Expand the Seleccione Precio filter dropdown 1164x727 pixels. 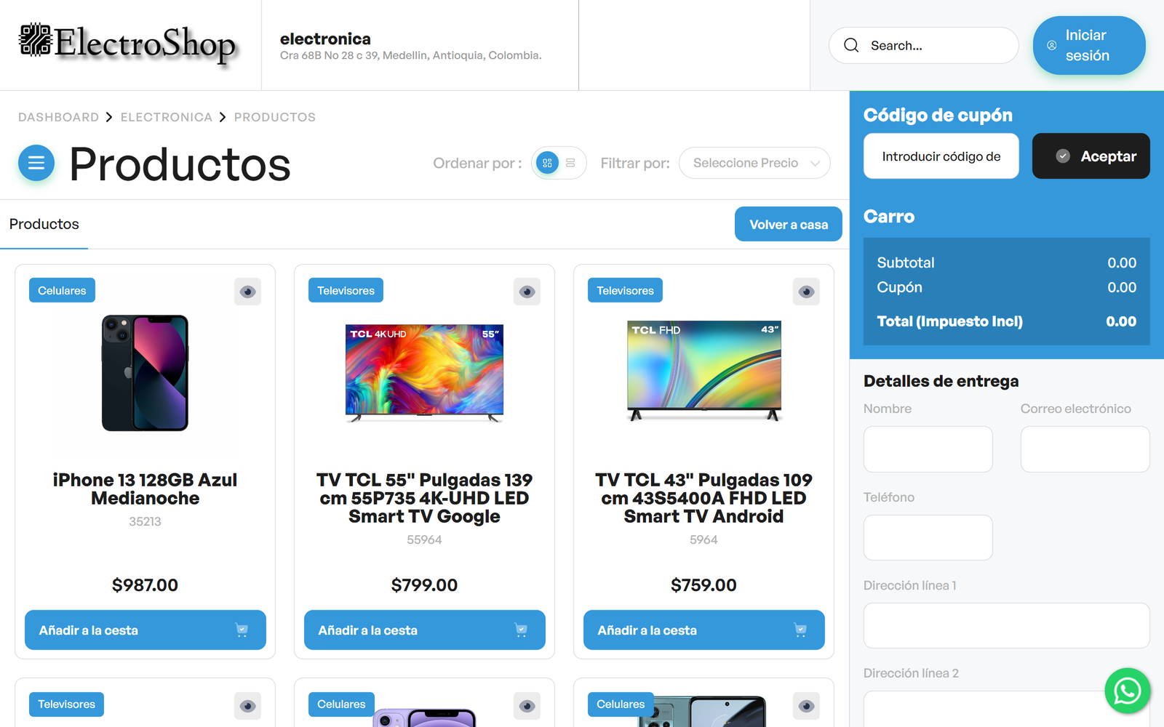tap(754, 163)
